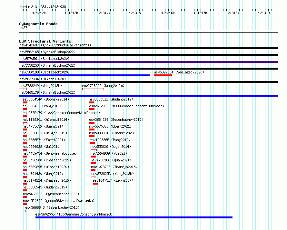287x230 pixels.
Task: Click nsv5837334 Almarri2020 label
Action: pos(43,79)
